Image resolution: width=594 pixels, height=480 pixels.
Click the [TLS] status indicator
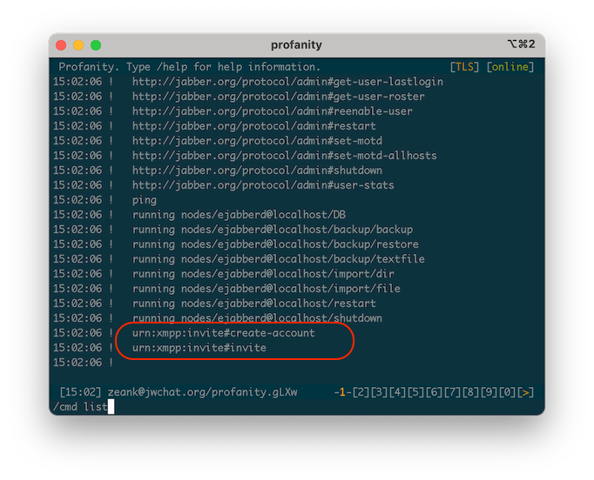464,67
